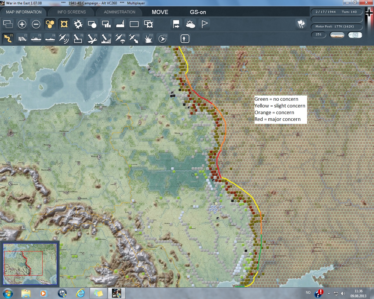The height and width of the screenshot is (299, 374).
Task: Click the upload arrow button in toolbar
Action: pyautogui.click(x=185, y=39)
